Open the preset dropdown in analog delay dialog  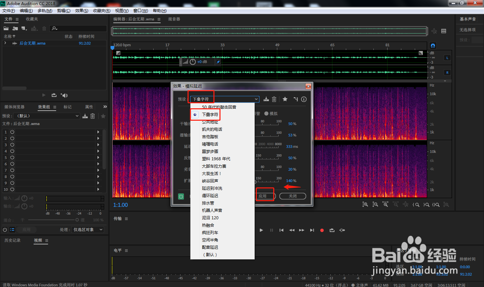225,99
